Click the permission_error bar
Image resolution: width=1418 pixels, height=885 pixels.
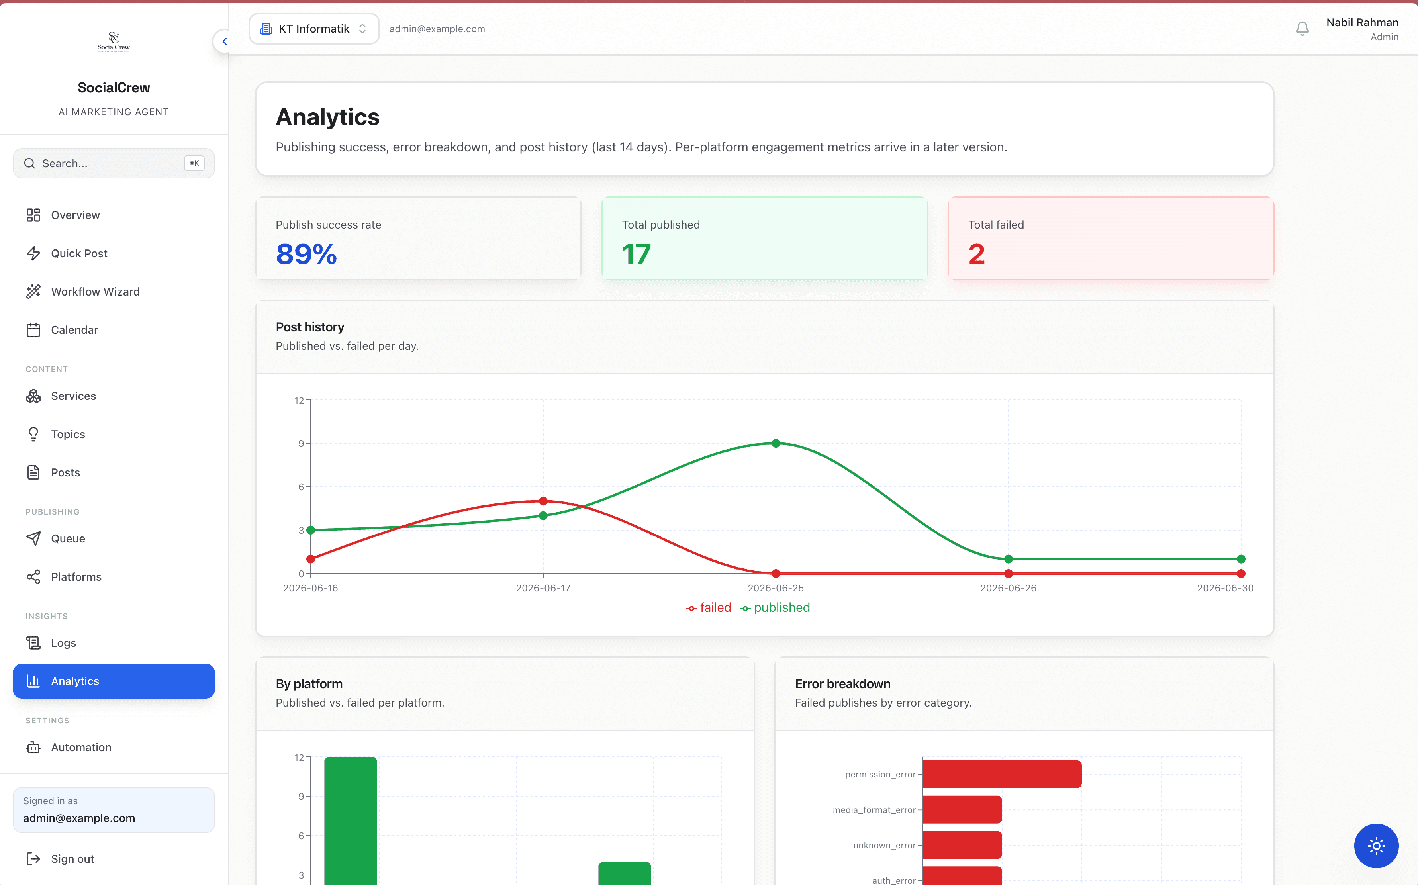1002,774
